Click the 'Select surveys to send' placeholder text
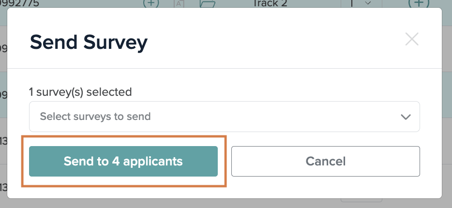The image size is (452, 208). pyautogui.click(x=95, y=117)
